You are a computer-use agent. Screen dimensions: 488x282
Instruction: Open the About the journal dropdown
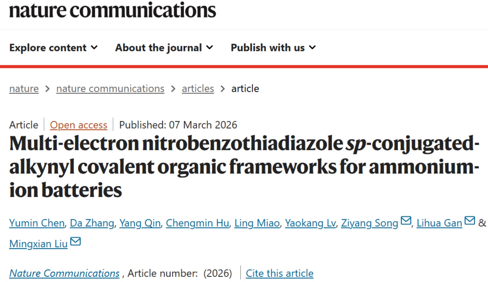(164, 48)
